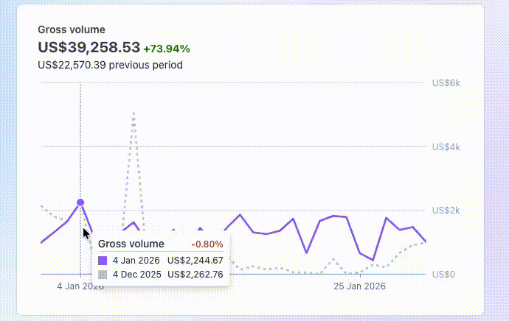This screenshot has width=509, height=321.
Task: Click the +73.94% change indicator
Action: coord(167,49)
